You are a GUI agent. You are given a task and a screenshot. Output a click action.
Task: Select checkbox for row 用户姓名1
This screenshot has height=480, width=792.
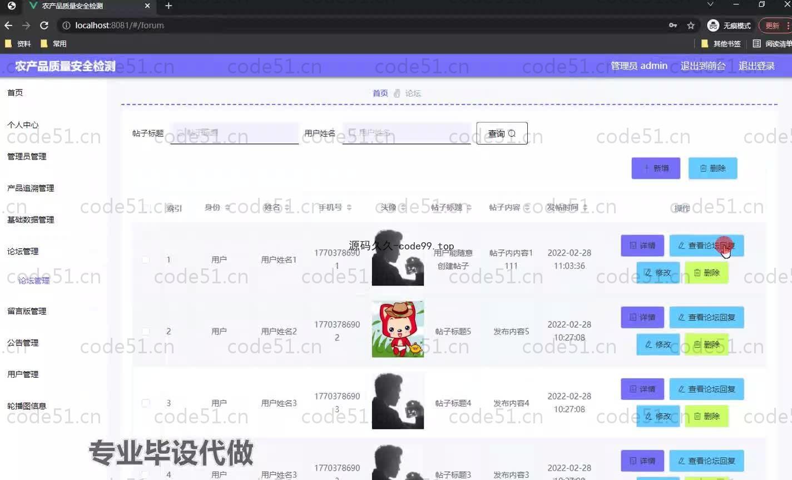pyautogui.click(x=146, y=259)
